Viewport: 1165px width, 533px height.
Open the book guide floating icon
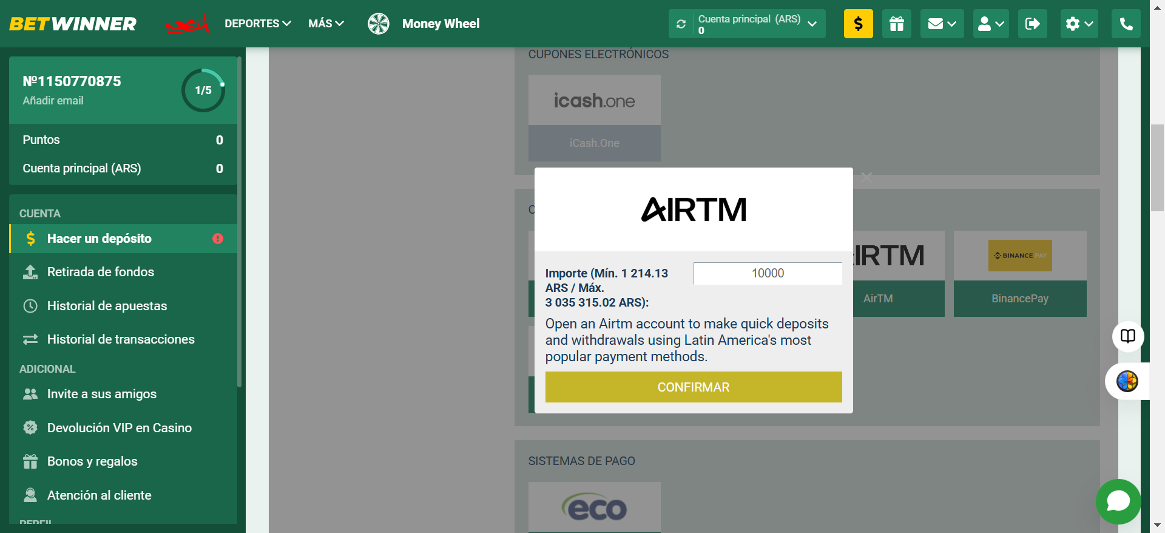tap(1128, 336)
